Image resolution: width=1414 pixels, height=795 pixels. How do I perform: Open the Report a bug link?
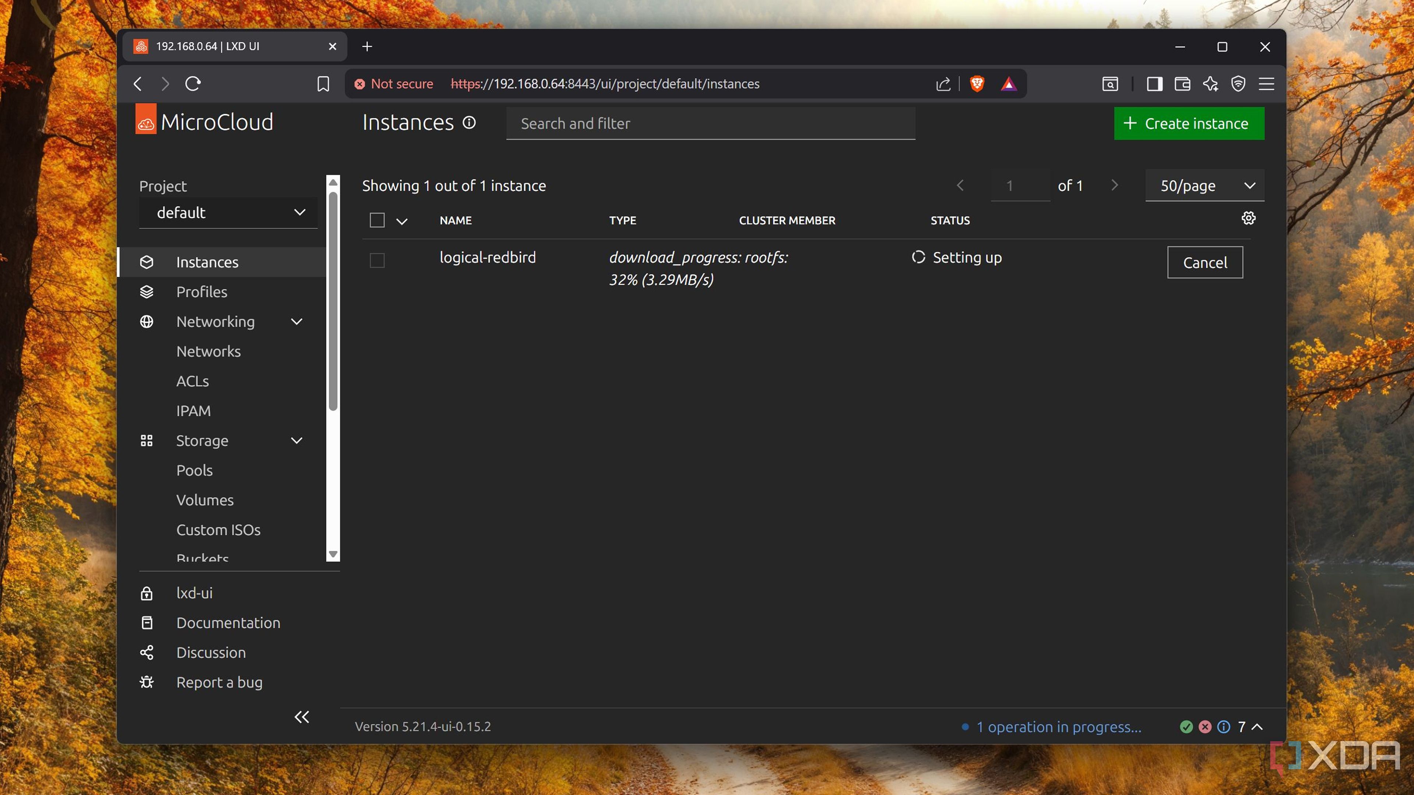[x=219, y=682]
